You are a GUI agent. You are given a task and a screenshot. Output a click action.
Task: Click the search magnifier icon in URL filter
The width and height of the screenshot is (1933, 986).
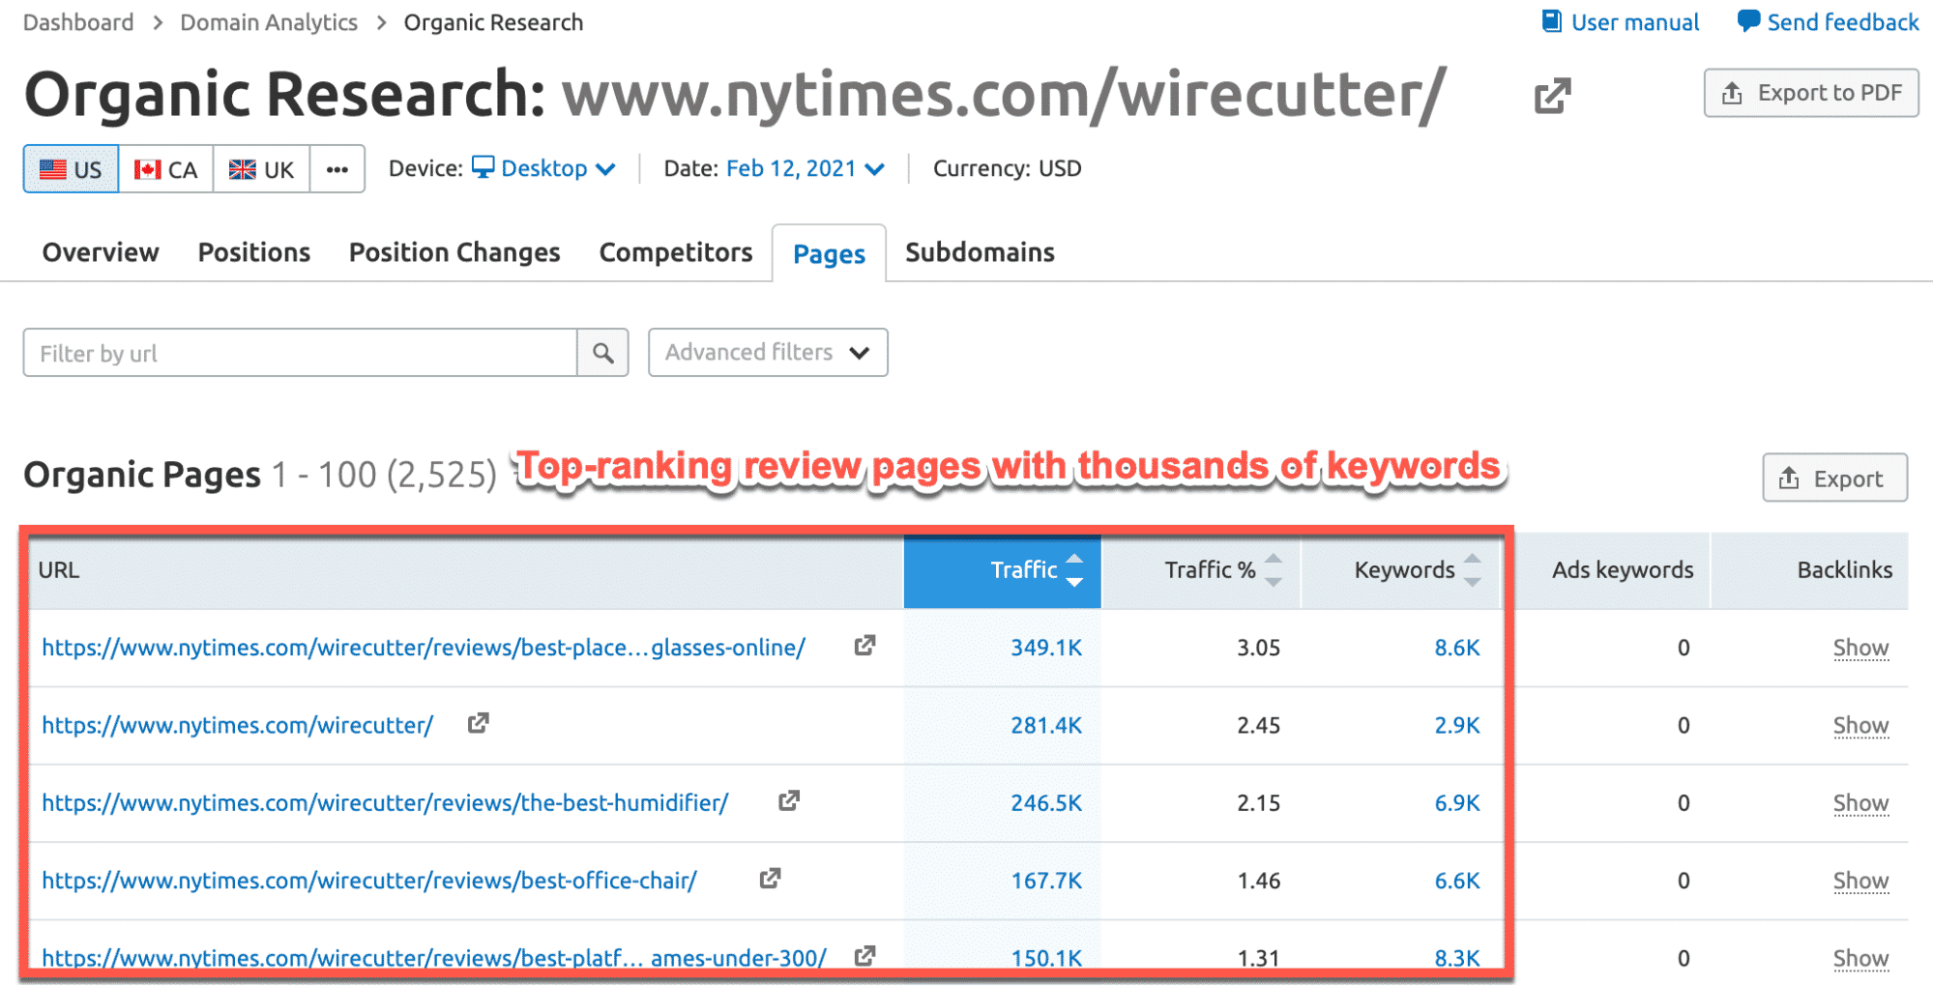coord(602,353)
